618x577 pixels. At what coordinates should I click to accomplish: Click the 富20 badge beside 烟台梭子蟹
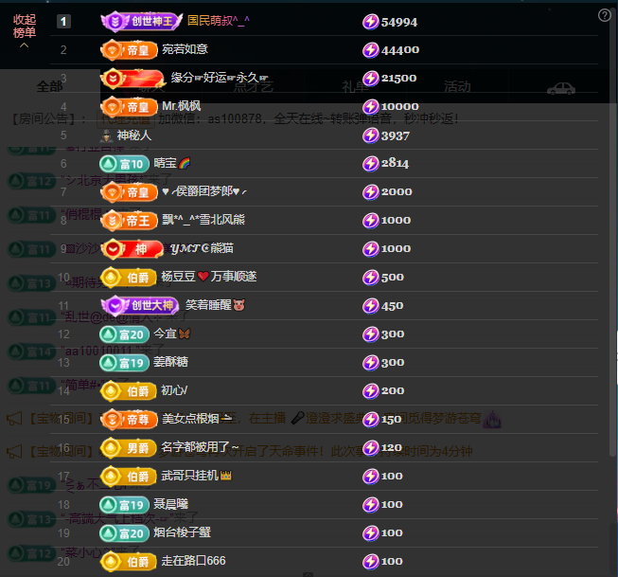pyautogui.click(x=124, y=533)
